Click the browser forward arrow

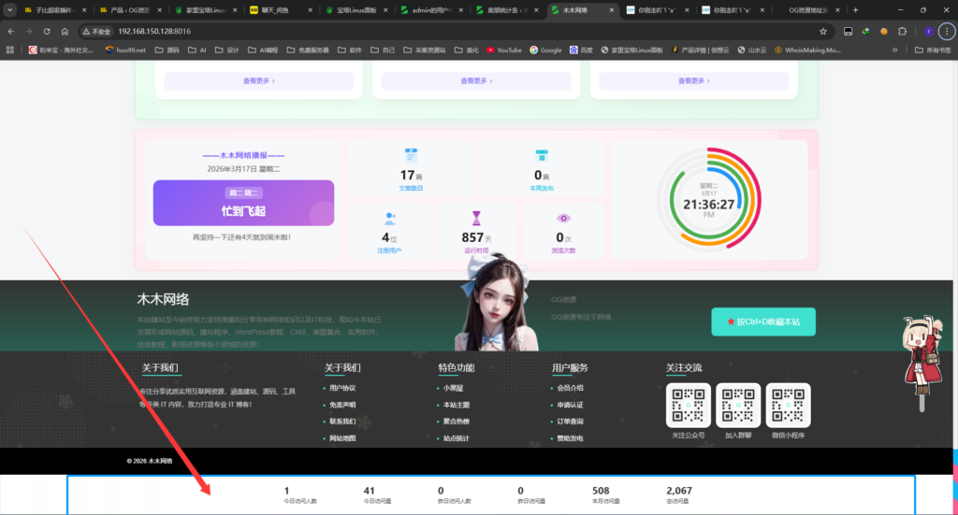coord(29,31)
